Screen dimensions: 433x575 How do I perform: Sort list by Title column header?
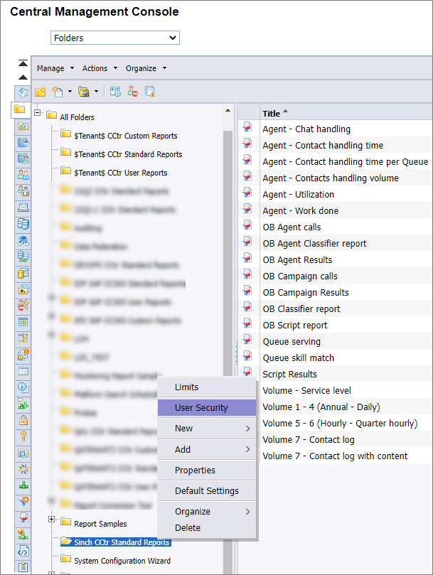tap(272, 114)
